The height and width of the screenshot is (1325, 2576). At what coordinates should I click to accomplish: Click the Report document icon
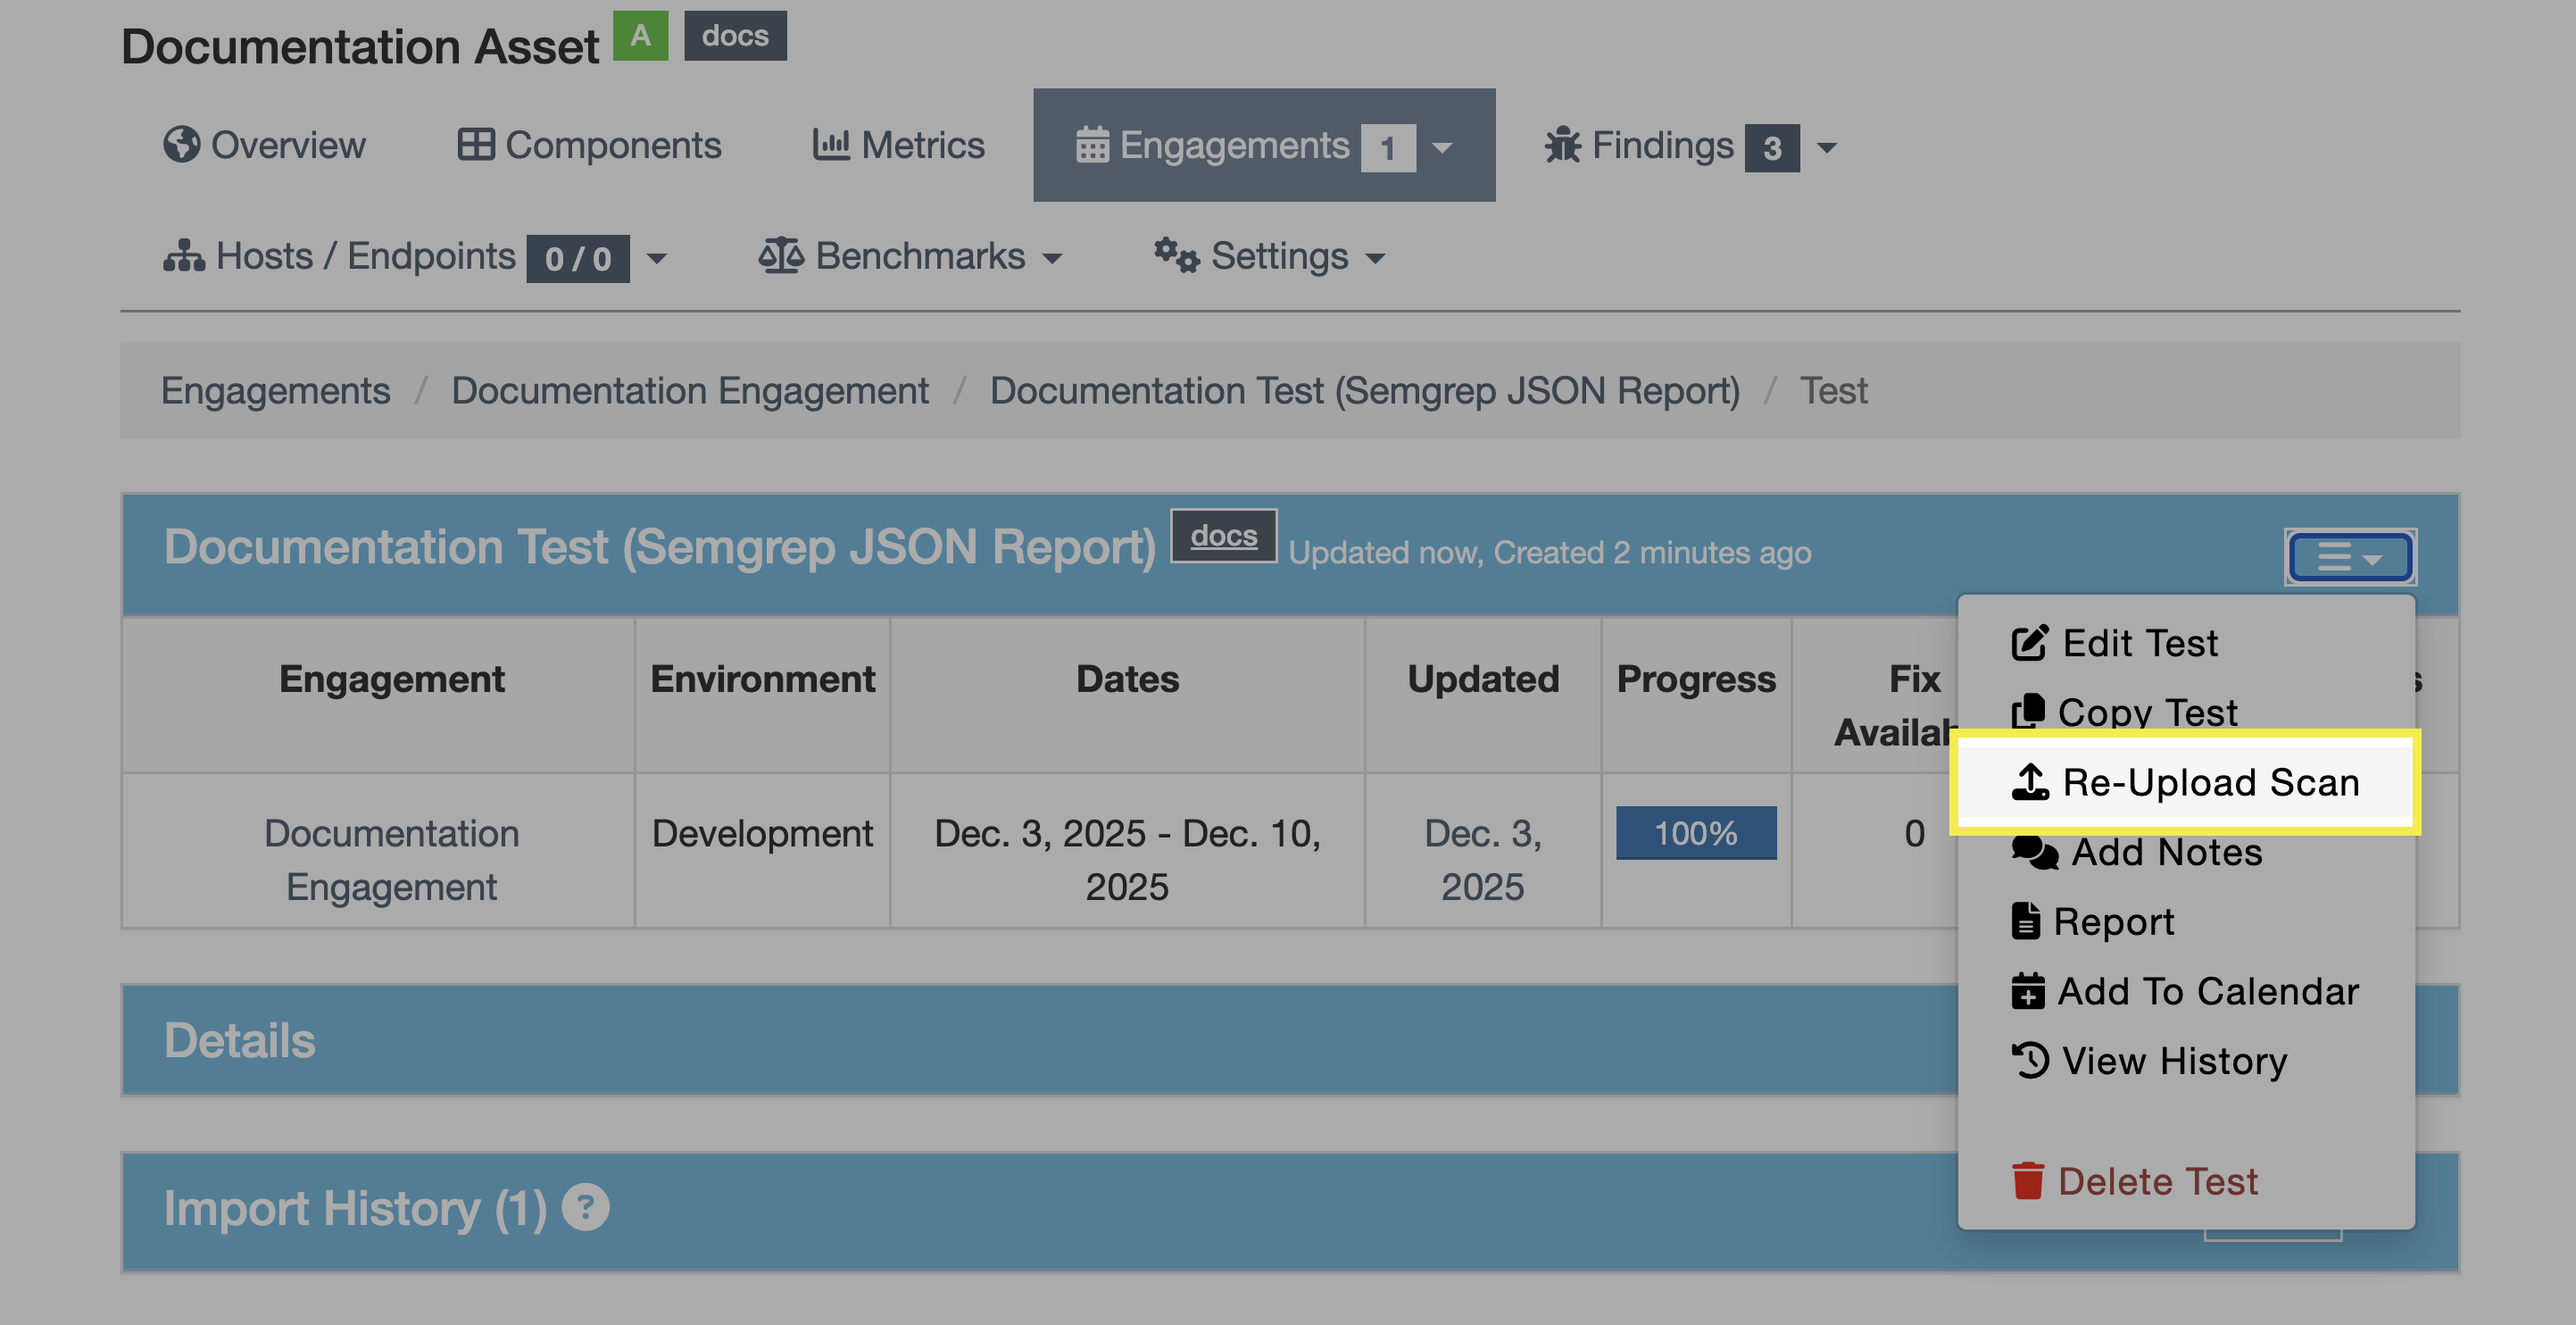[2025, 921]
